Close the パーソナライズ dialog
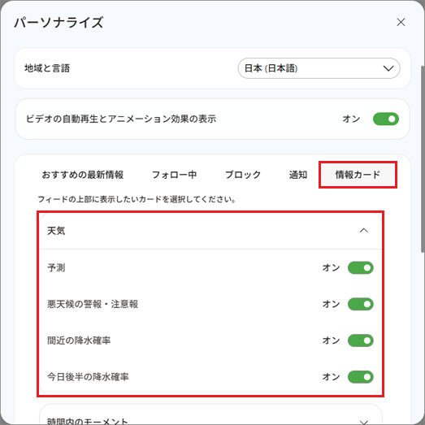Image resolution: width=425 pixels, height=425 pixels. (401, 22)
